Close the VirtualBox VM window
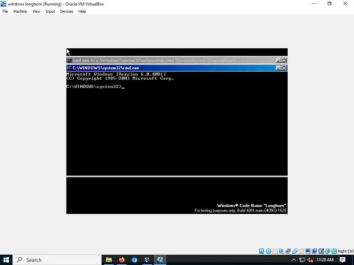The height and width of the screenshot is (265, 354). coord(345,4)
